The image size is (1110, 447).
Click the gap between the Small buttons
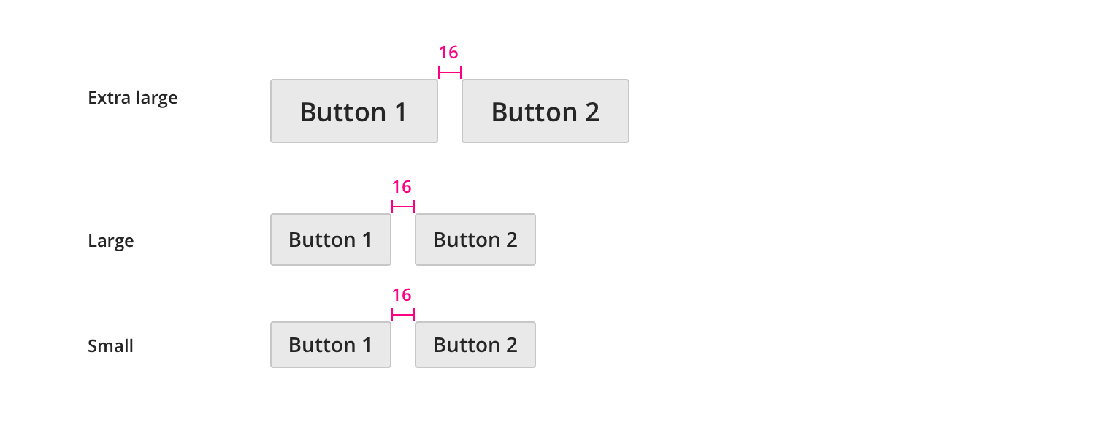click(x=403, y=345)
